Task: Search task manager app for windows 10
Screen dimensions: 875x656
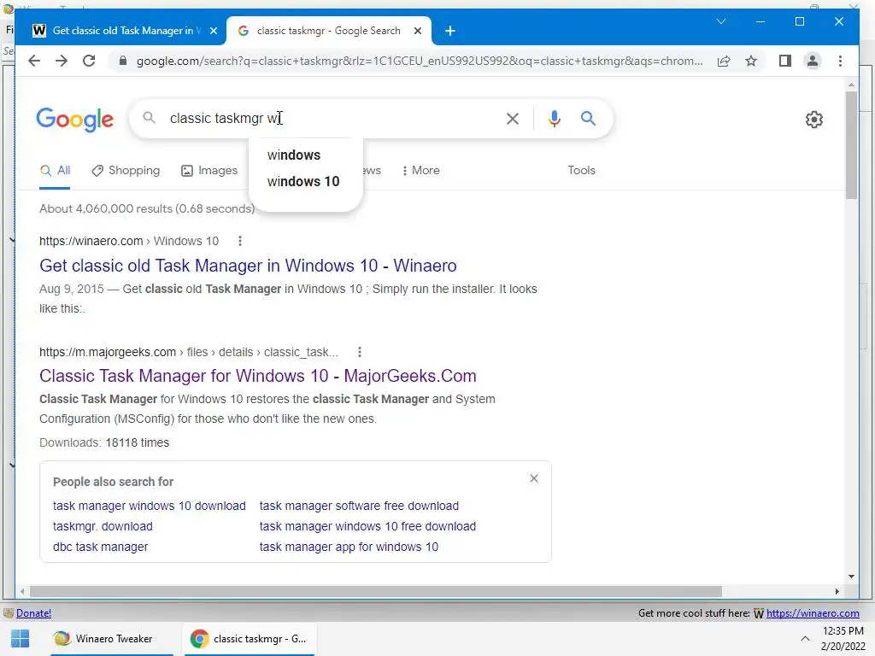Action: point(349,548)
